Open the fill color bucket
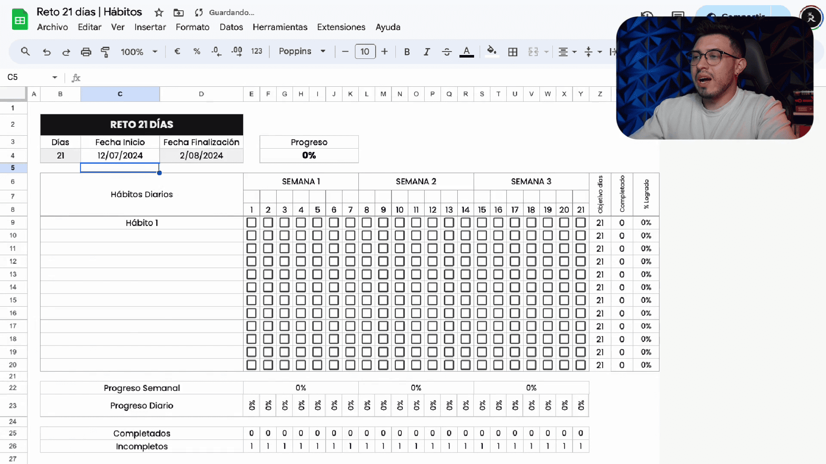Image resolution: width=826 pixels, height=464 pixels. [x=491, y=52]
